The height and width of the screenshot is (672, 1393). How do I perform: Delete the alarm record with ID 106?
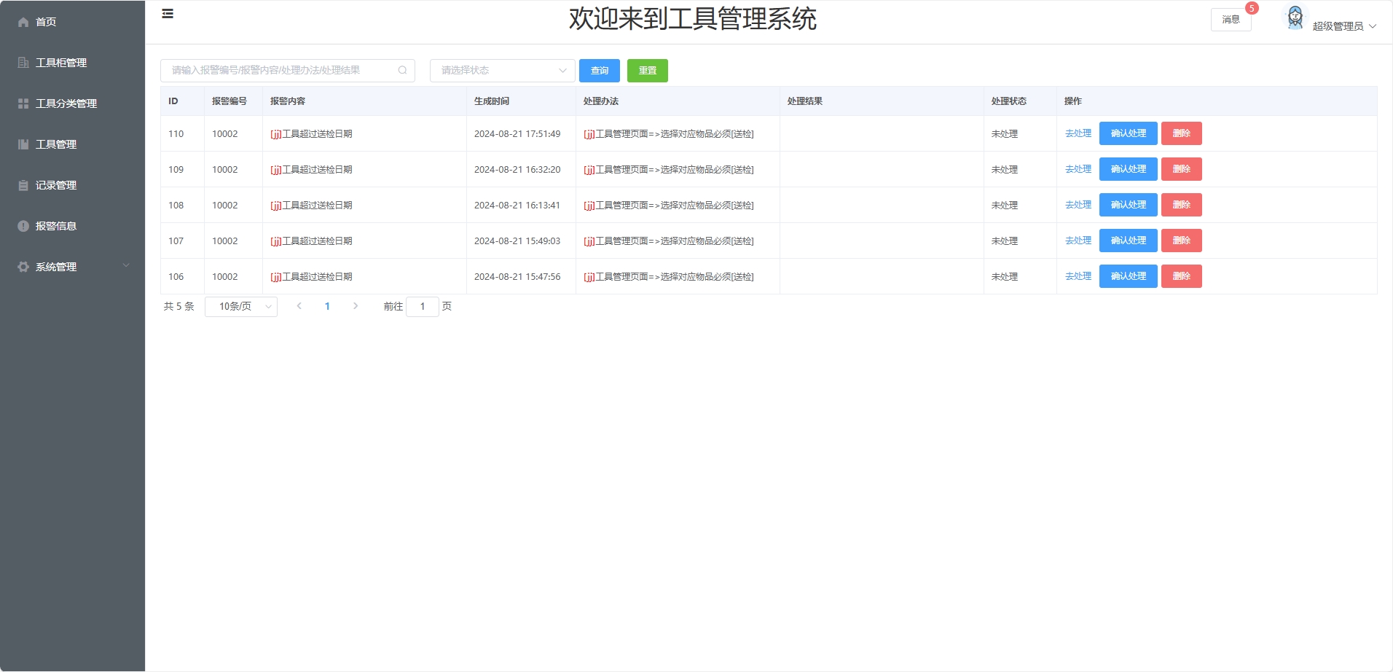1181,276
